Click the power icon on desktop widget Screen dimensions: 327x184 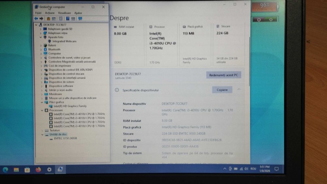point(259,20)
